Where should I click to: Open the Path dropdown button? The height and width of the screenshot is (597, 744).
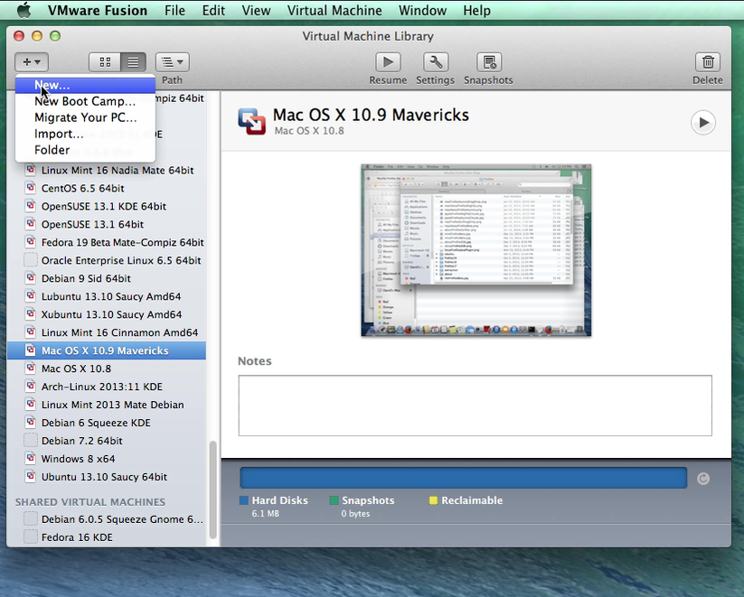click(173, 62)
